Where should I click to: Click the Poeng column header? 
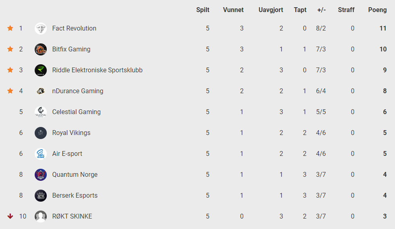pos(377,10)
